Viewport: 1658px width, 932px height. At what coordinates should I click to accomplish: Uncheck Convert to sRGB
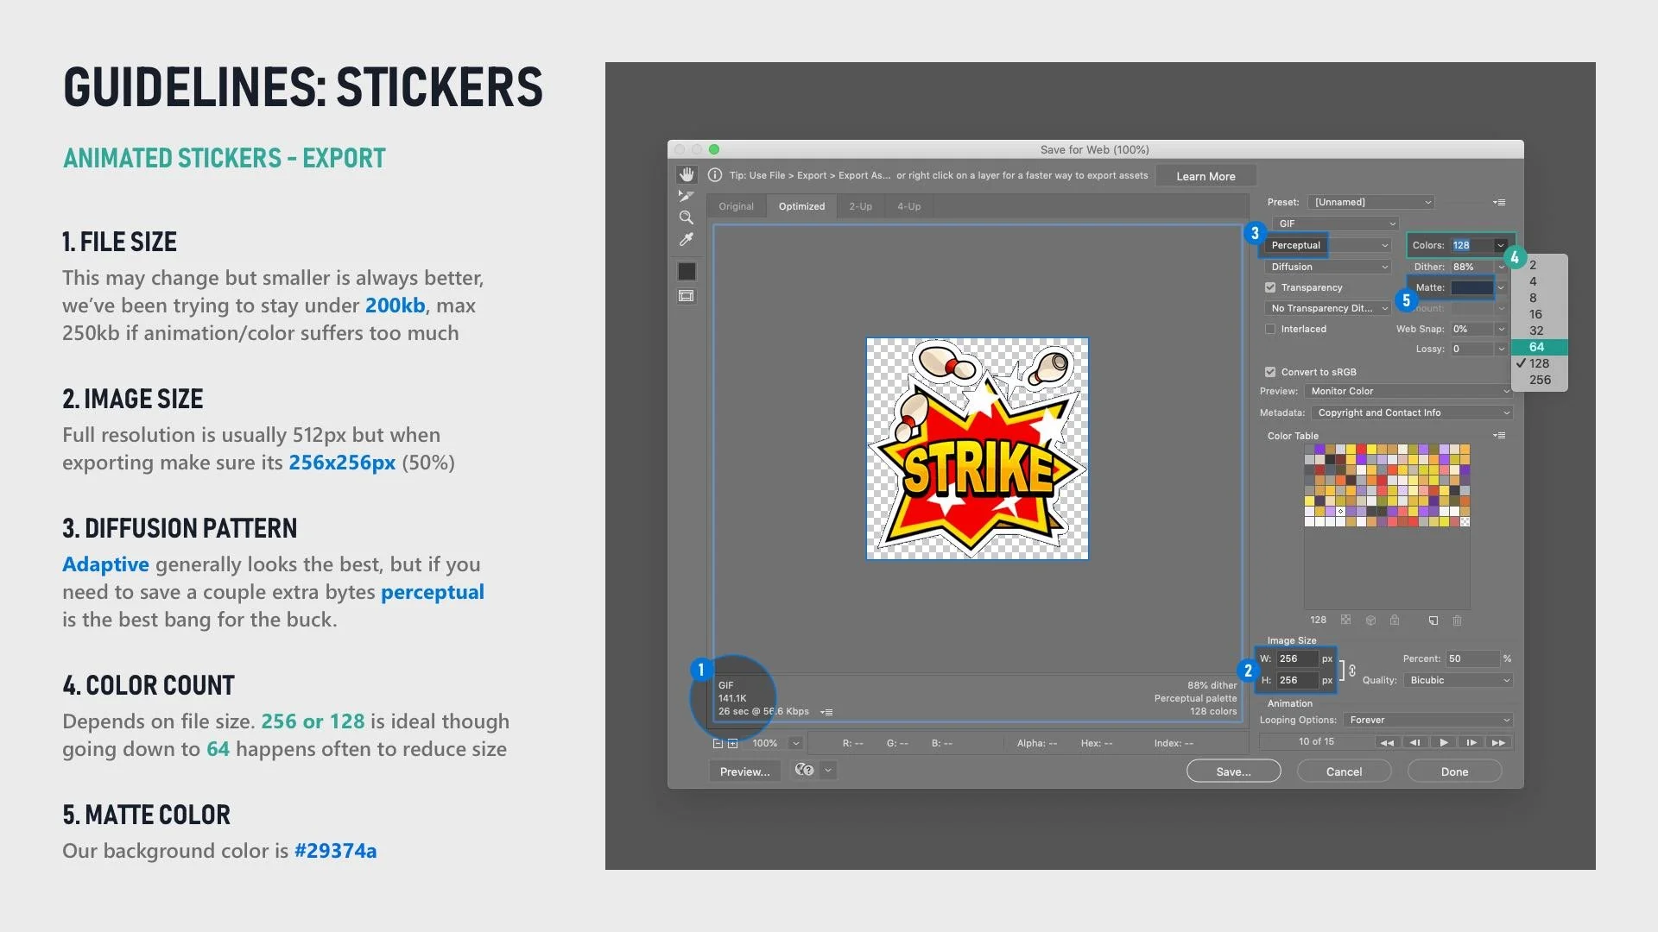[x=1270, y=372]
